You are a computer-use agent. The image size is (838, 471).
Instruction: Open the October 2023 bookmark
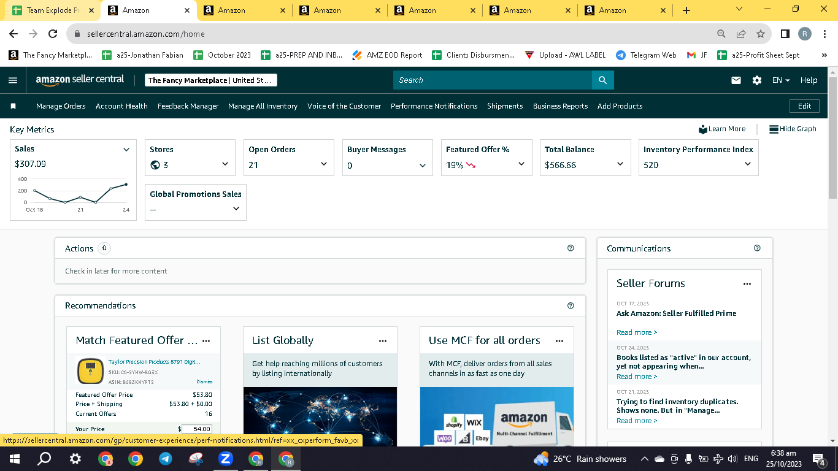(222, 55)
